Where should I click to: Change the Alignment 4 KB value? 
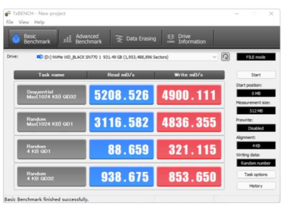tap(256, 146)
